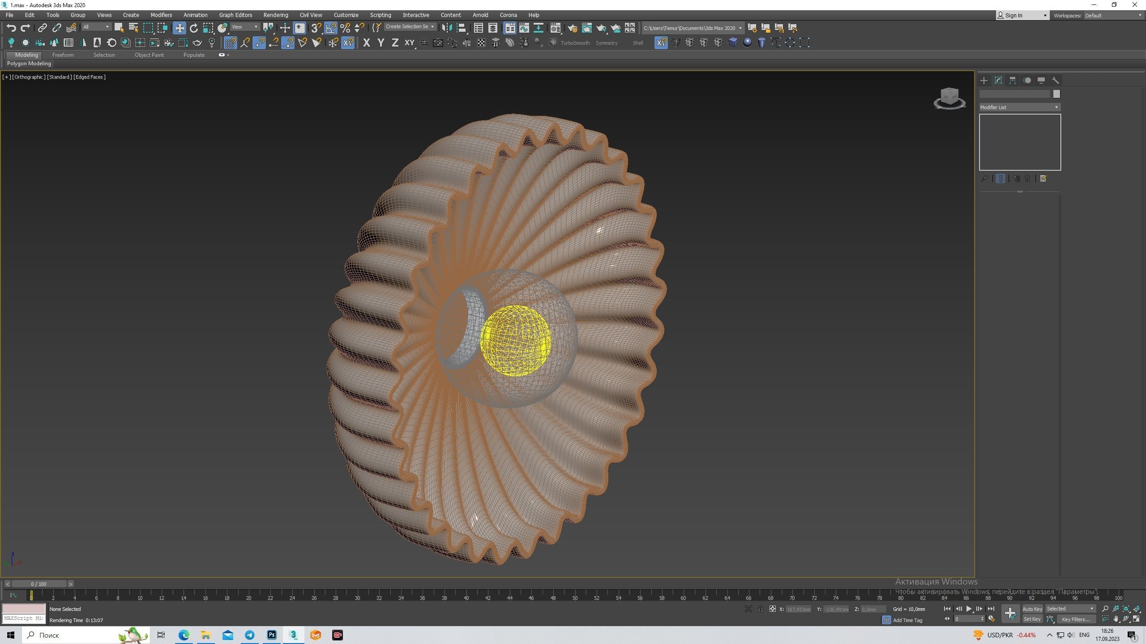
Task: Click the 0 / 100 time slider
Action: [39, 584]
